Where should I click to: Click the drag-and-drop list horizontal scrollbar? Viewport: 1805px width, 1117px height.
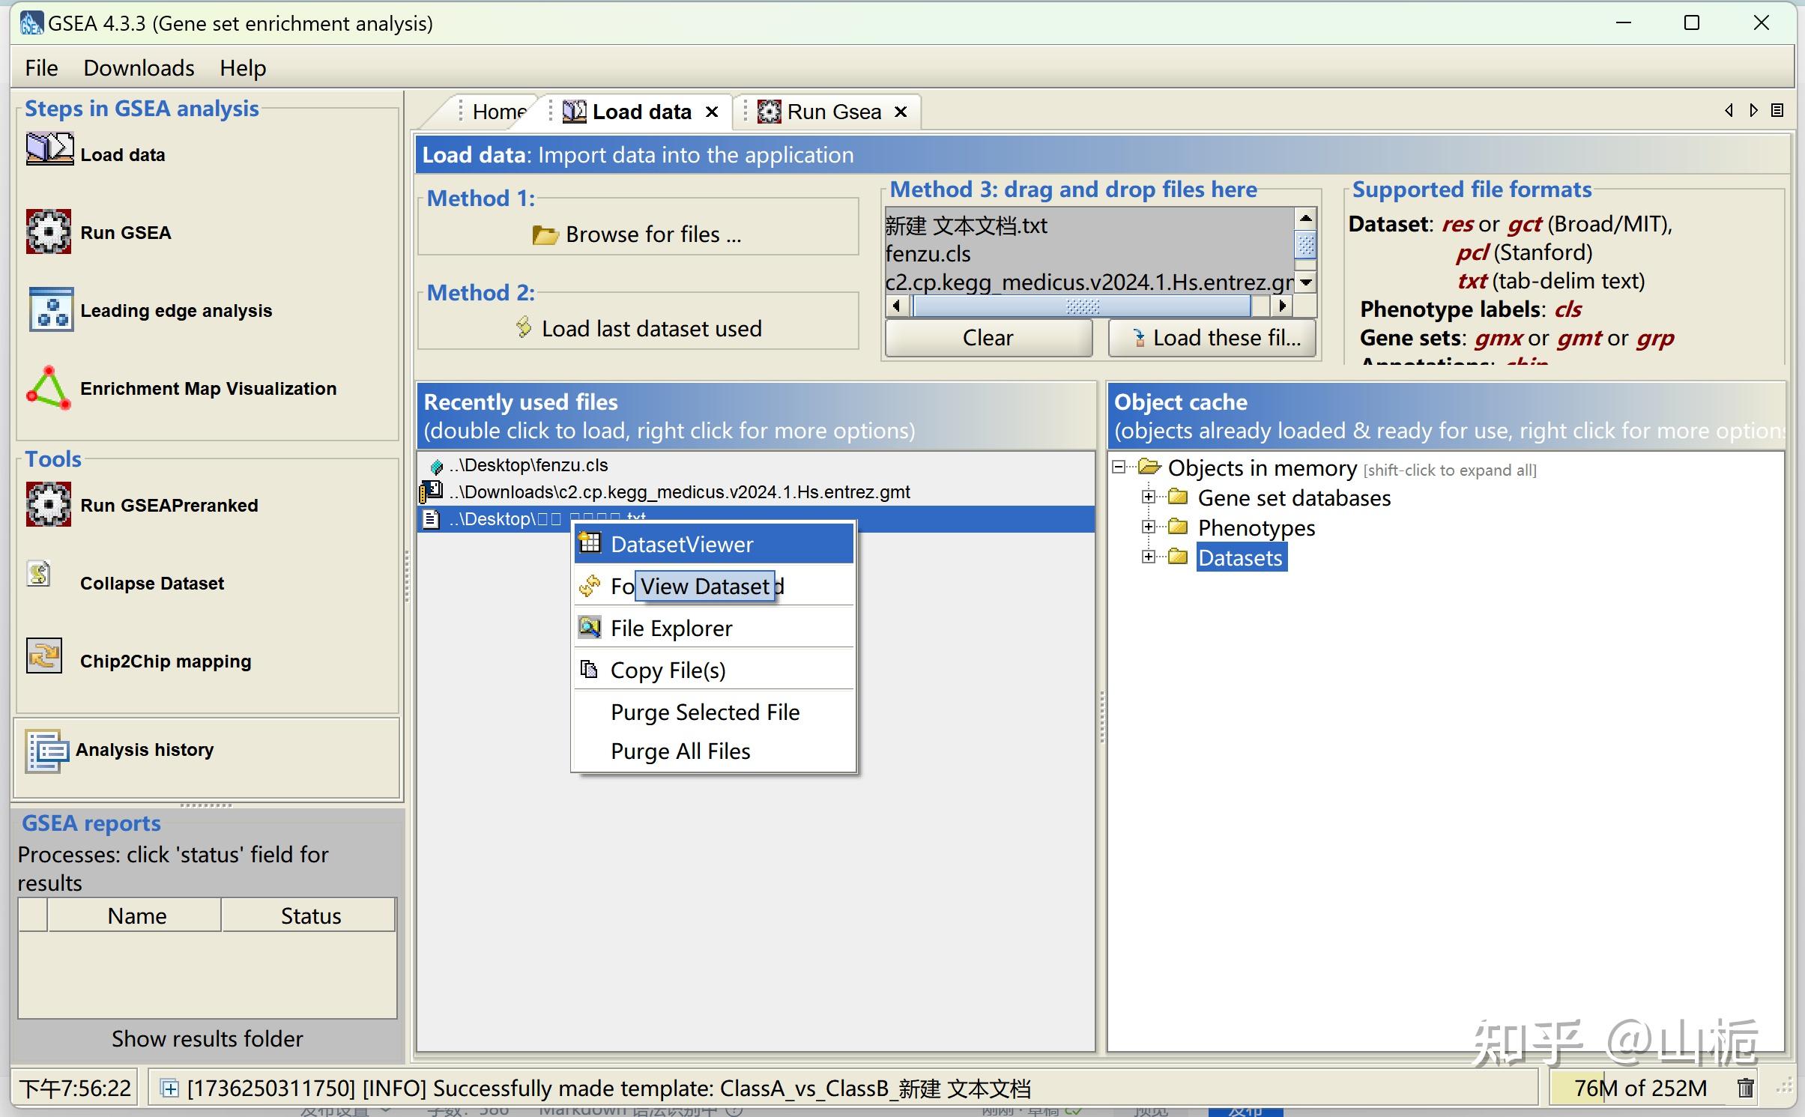click(x=1081, y=306)
